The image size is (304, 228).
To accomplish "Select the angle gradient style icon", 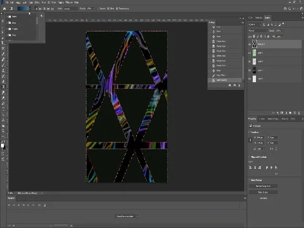I will point(44,9).
